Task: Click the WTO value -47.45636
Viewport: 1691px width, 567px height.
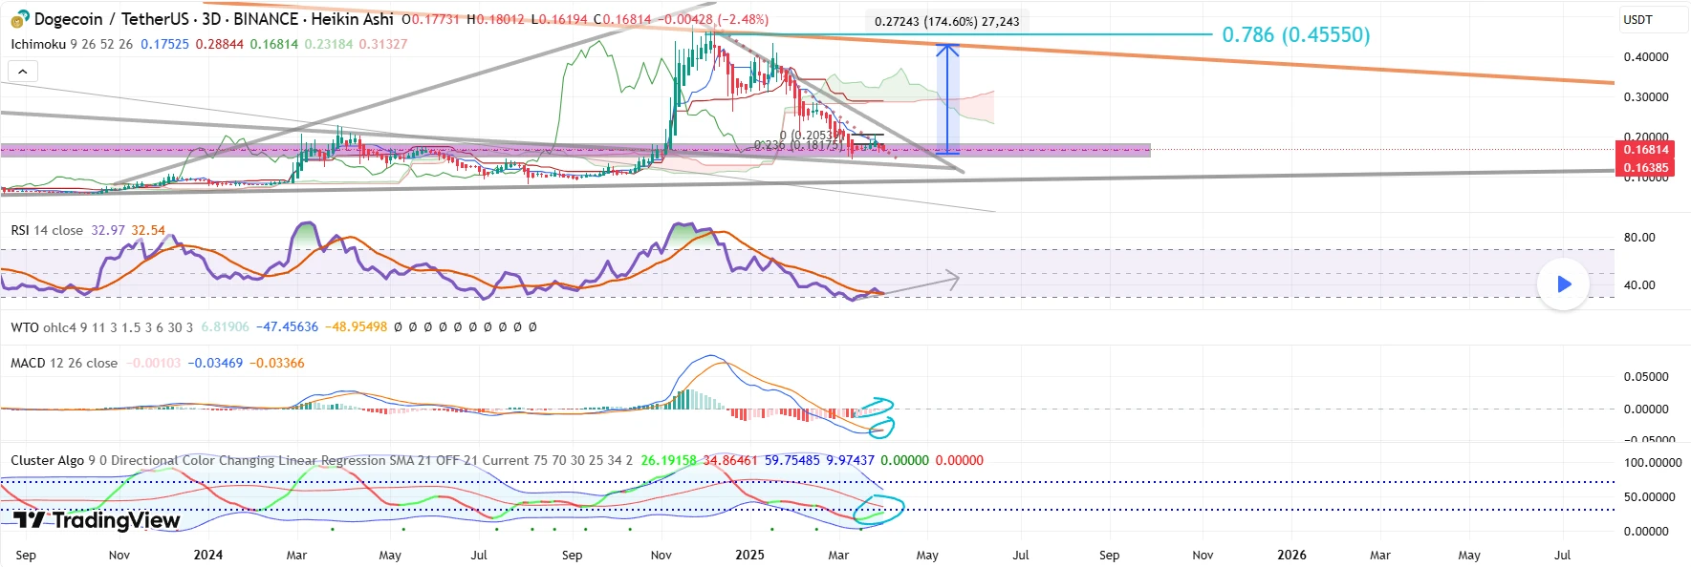Action: pyautogui.click(x=287, y=326)
